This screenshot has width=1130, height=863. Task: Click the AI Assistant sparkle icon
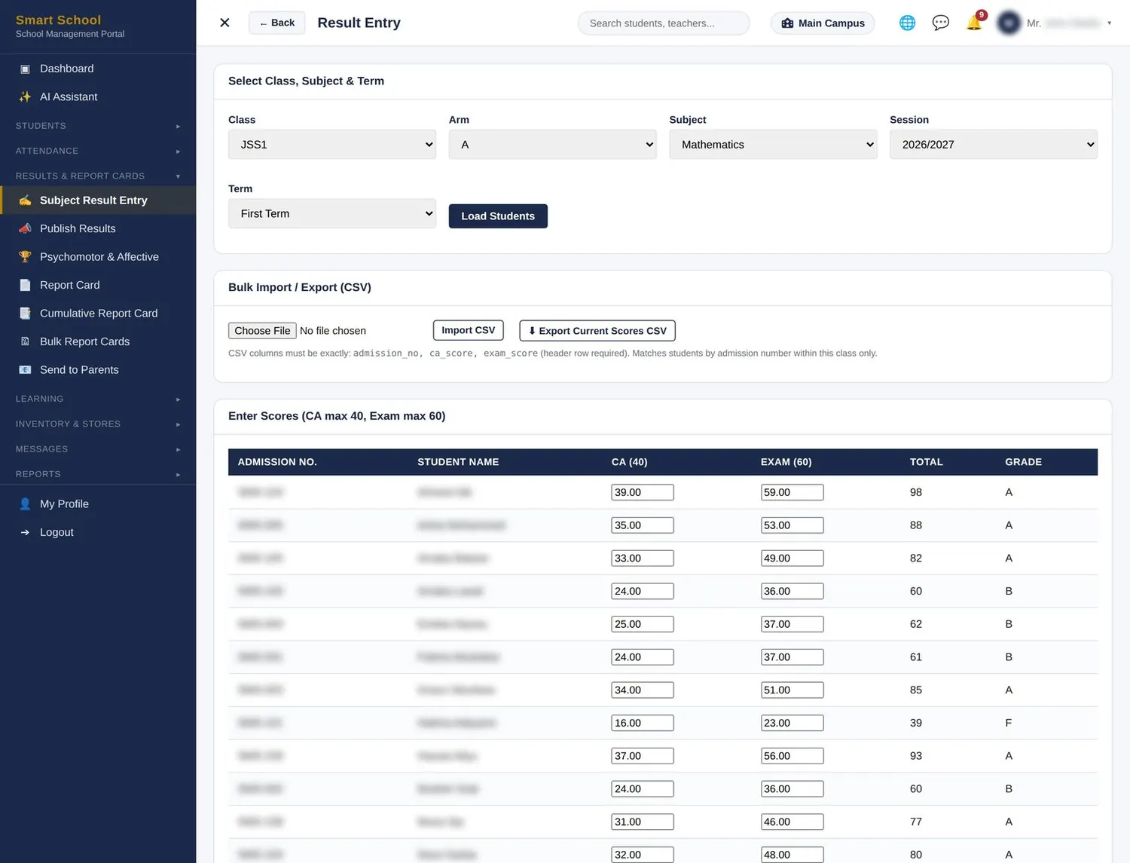pos(25,96)
